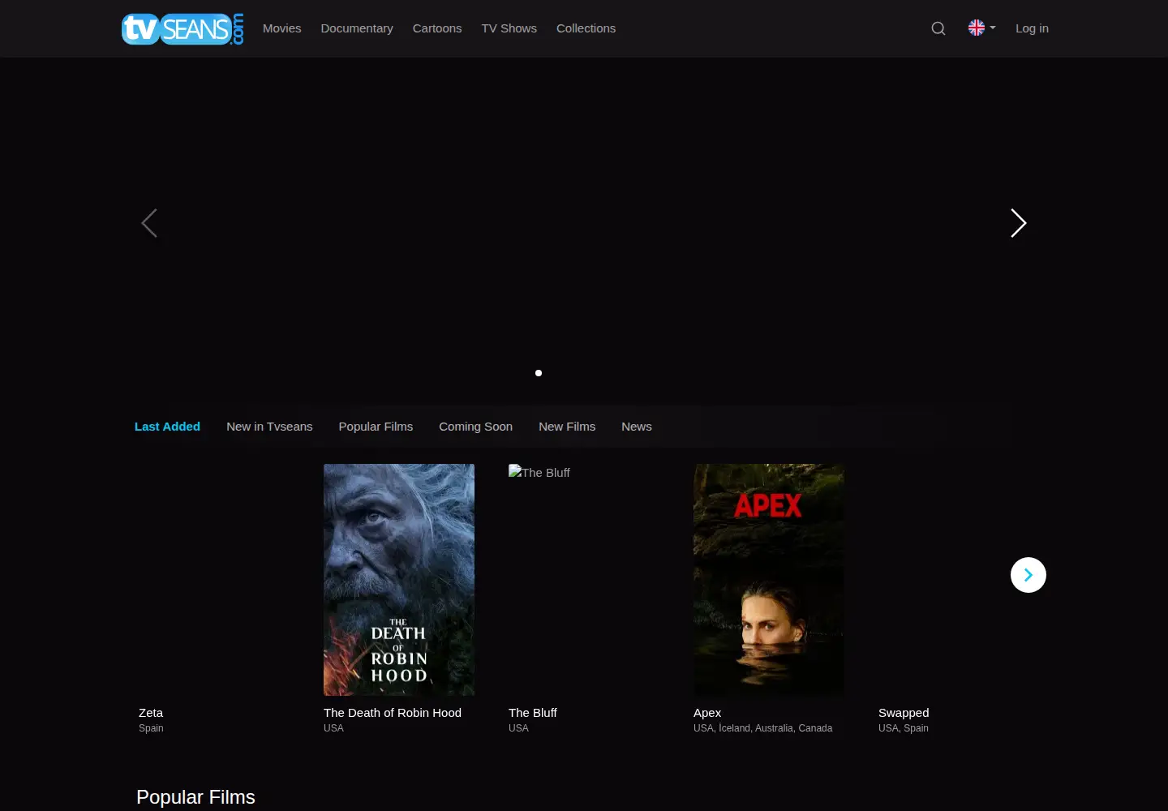Image resolution: width=1168 pixels, height=811 pixels.
Task: Click the Log in link
Action: 1033,28
